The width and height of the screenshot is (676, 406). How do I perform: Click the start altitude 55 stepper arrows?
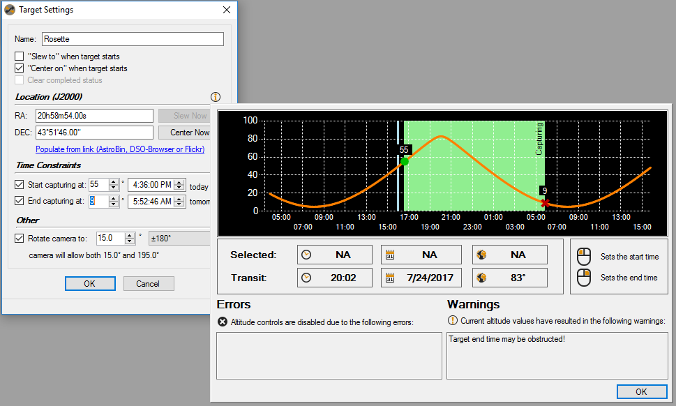(114, 185)
